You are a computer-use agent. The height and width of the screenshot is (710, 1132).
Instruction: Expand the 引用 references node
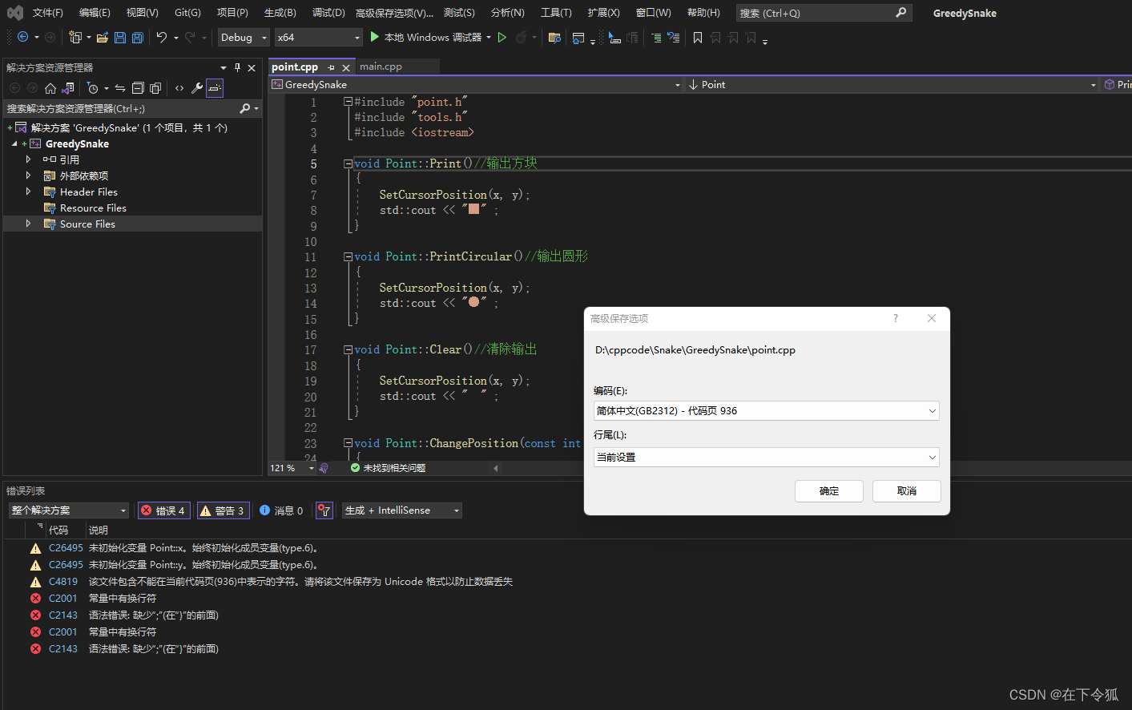point(28,159)
